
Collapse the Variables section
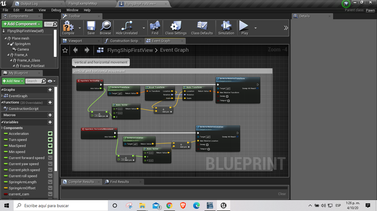[2, 122]
